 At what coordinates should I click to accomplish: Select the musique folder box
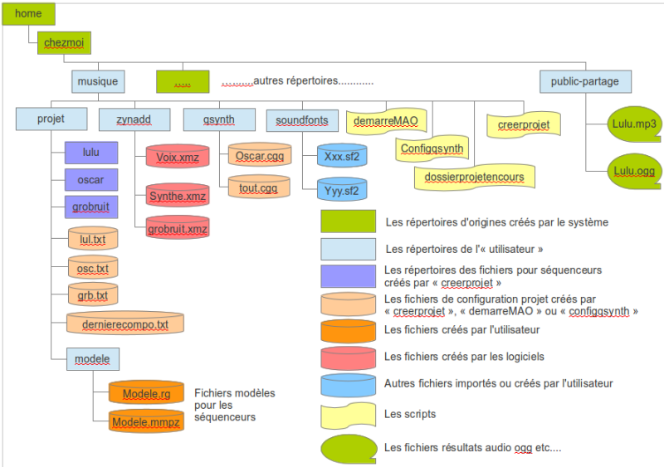click(98, 81)
